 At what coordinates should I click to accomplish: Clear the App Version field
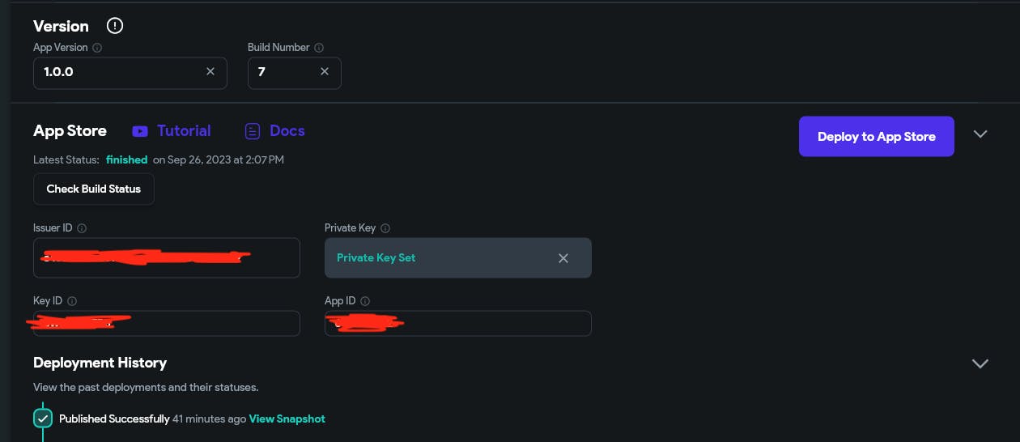[210, 71]
